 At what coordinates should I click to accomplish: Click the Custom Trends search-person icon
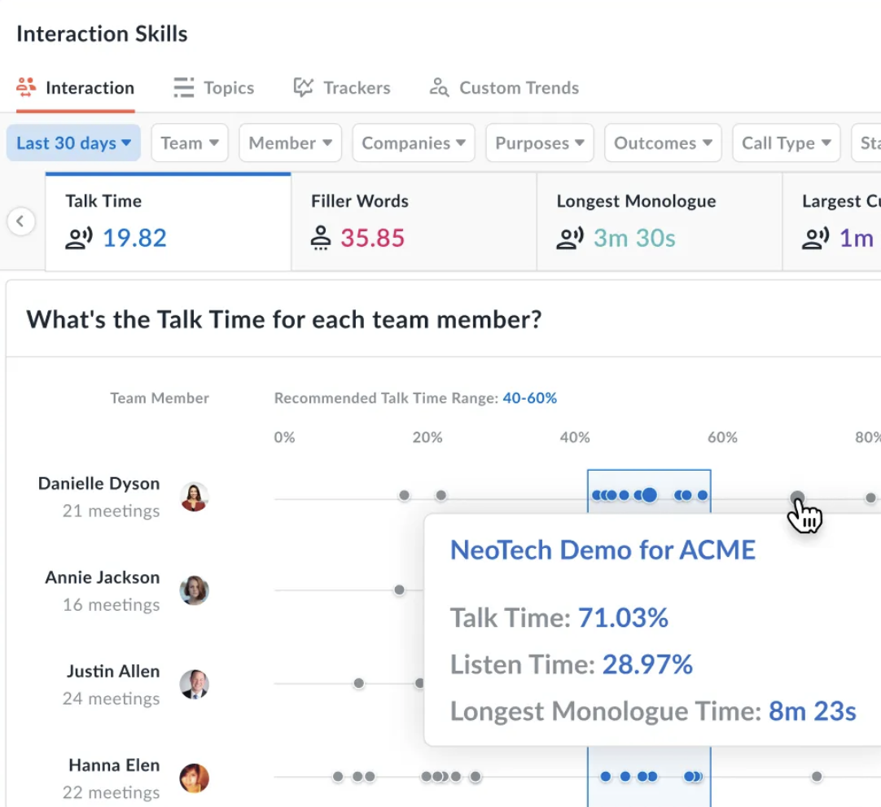(x=439, y=88)
